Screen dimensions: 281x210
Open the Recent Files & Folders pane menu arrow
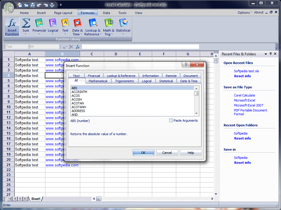tap(266, 54)
